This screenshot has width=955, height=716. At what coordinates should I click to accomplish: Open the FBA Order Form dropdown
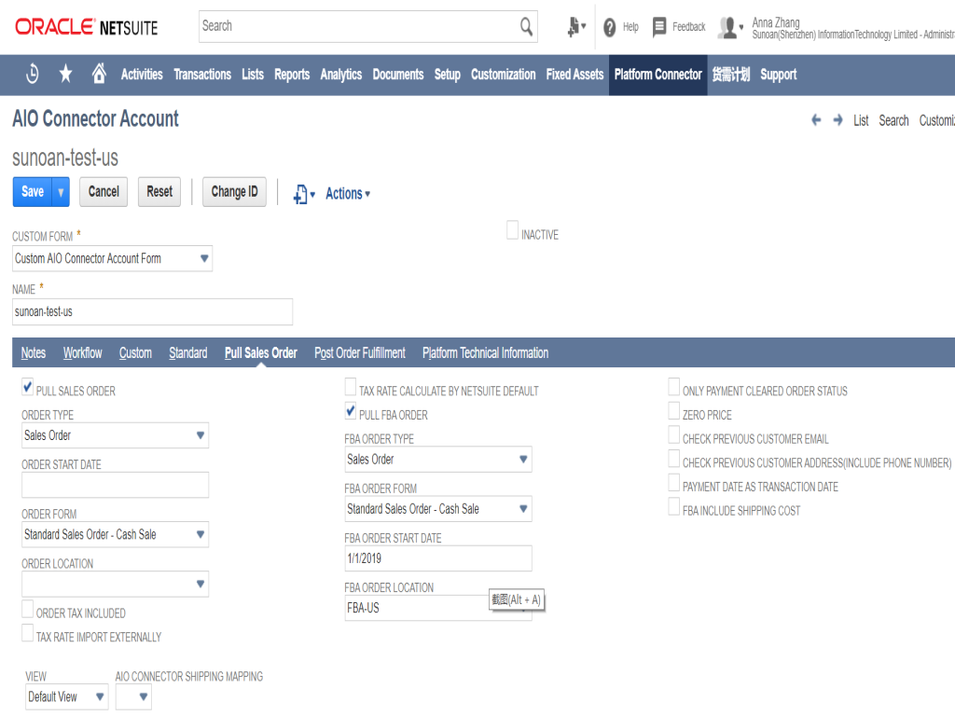(522, 509)
